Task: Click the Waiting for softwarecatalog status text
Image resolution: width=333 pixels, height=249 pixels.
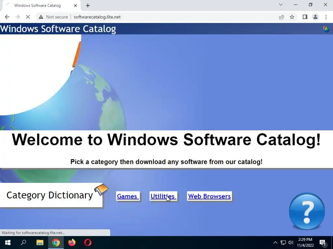Action: 33,233
